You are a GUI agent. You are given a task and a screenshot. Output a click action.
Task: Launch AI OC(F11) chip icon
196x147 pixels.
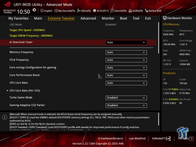click(x=95, y=11)
